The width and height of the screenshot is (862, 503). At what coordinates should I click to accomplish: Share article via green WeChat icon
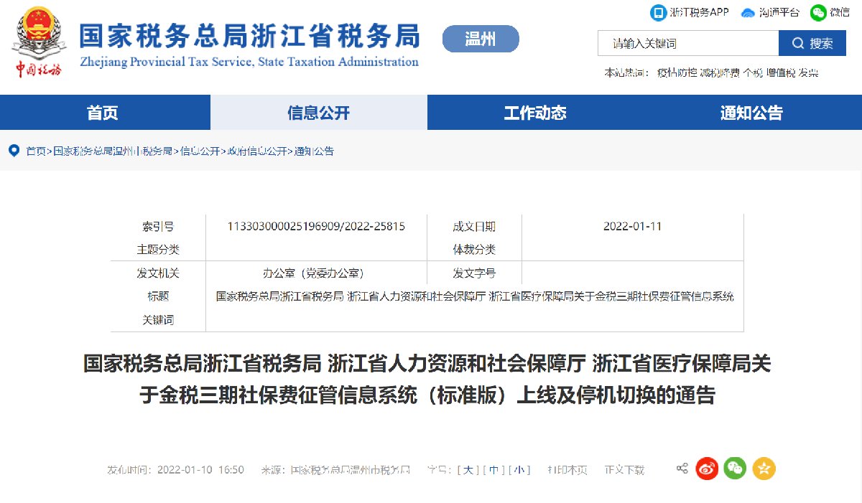[x=735, y=469]
